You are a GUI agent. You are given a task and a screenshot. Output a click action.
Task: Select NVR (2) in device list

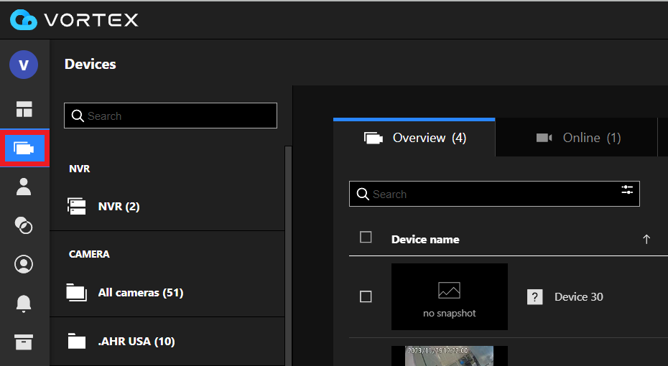[119, 207]
